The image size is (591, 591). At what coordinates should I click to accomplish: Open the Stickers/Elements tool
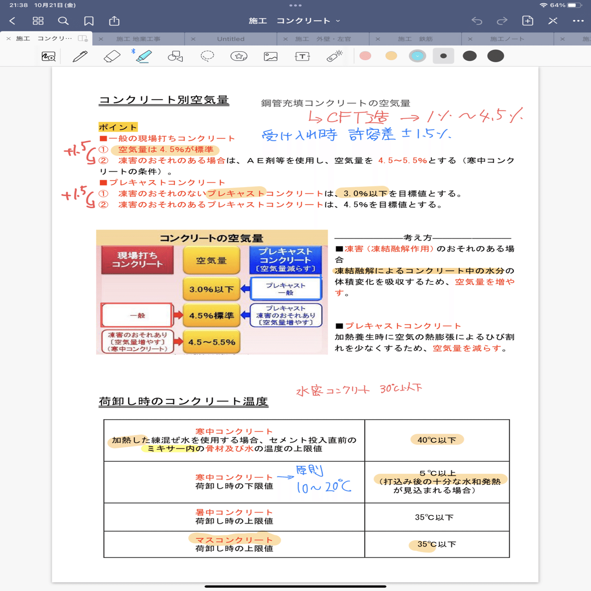238,56
